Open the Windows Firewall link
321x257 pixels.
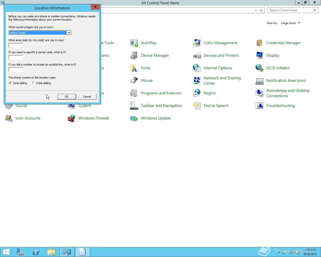pos(94,118)
